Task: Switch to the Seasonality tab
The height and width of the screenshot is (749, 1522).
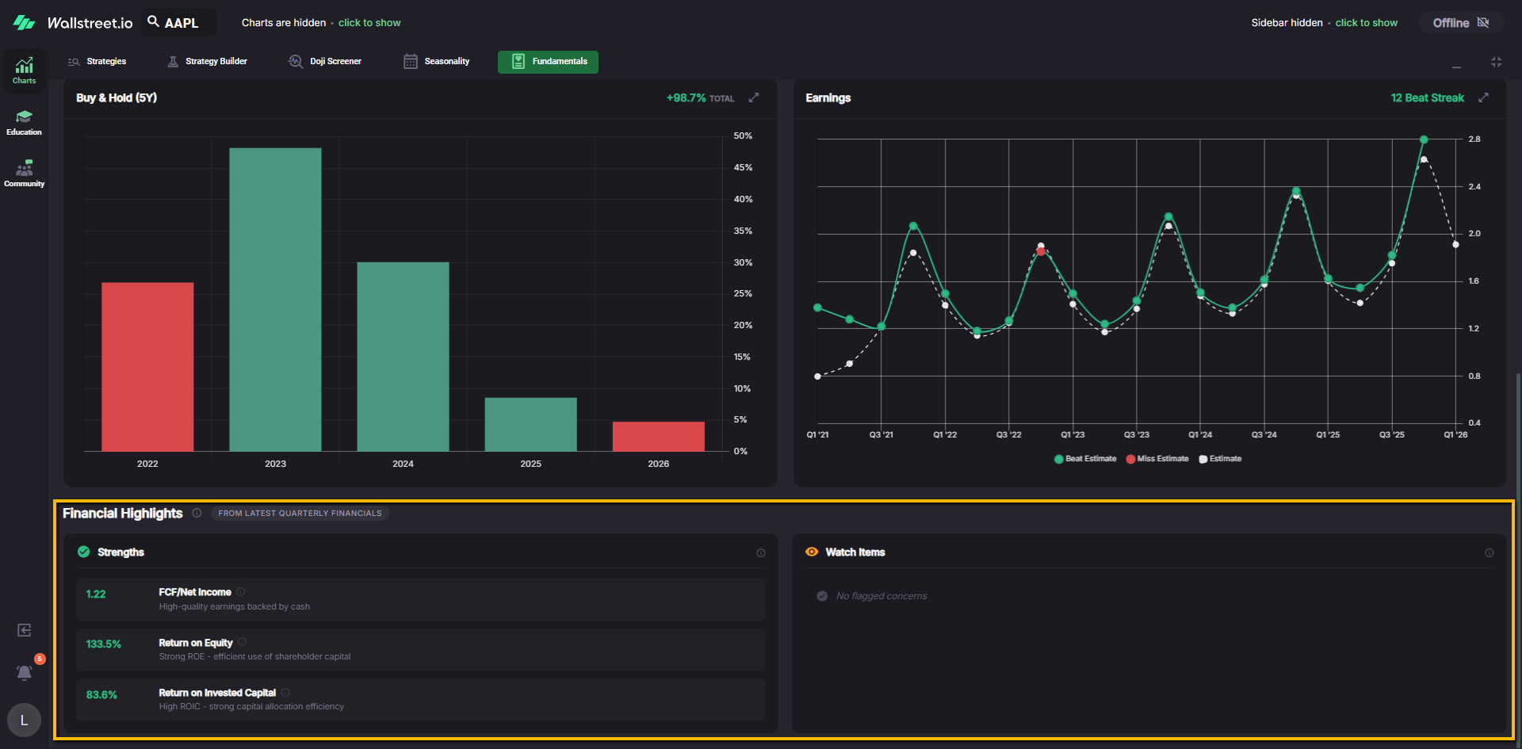Action: click(437, 62)
